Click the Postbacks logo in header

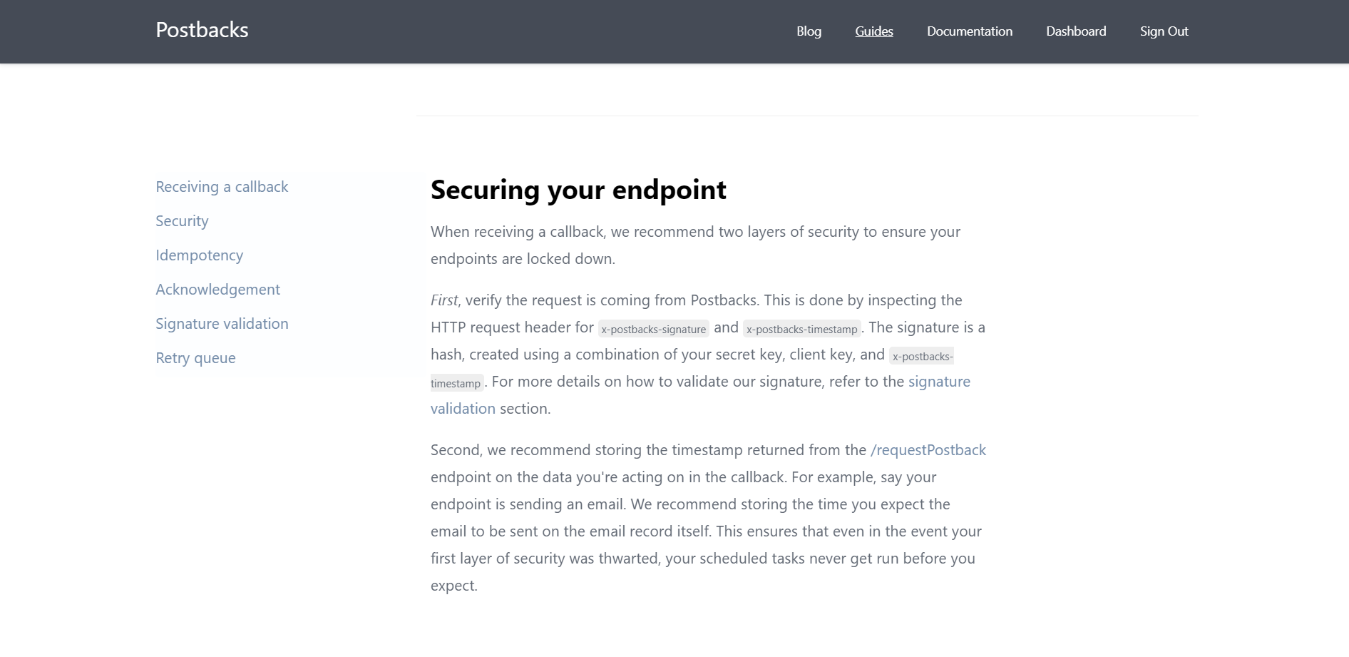[x=202, y=30]
